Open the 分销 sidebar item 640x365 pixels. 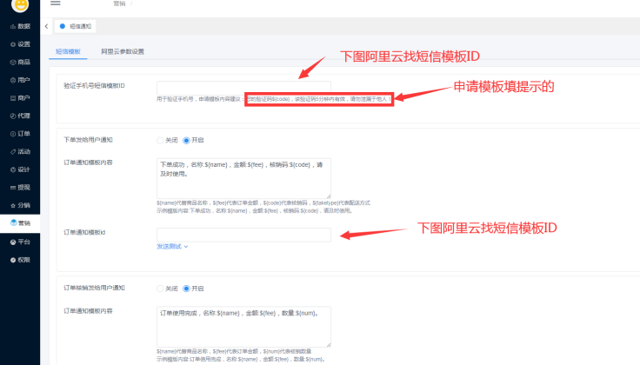[20, 206]
